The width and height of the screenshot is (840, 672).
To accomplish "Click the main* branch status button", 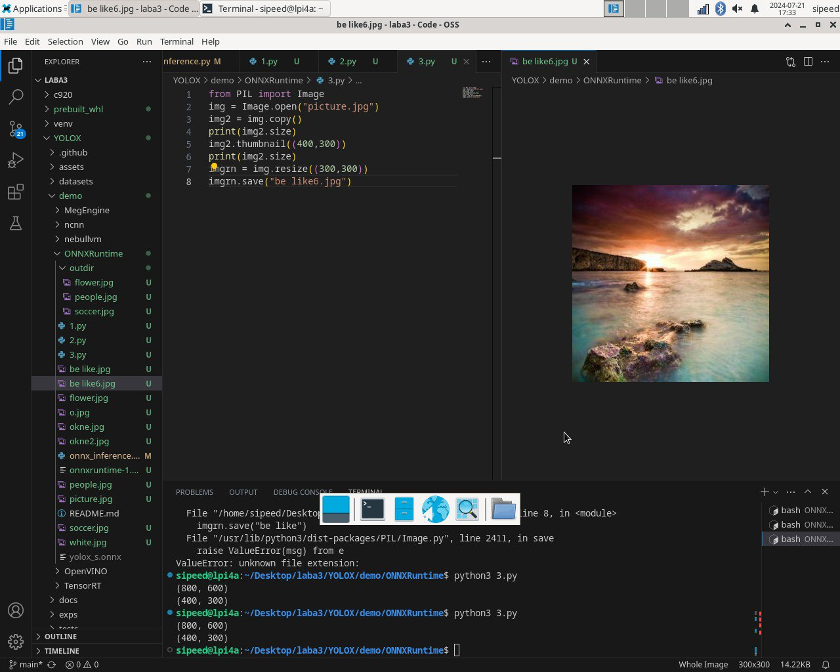I will 26,664.
